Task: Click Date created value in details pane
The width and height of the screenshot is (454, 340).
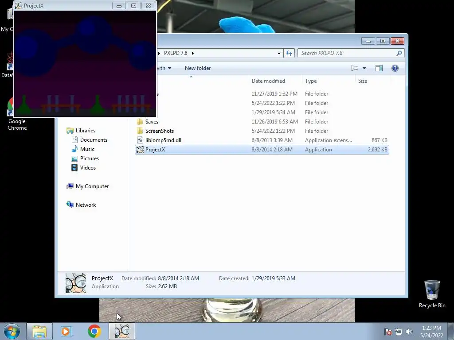Action: click(x=273, y=278)
